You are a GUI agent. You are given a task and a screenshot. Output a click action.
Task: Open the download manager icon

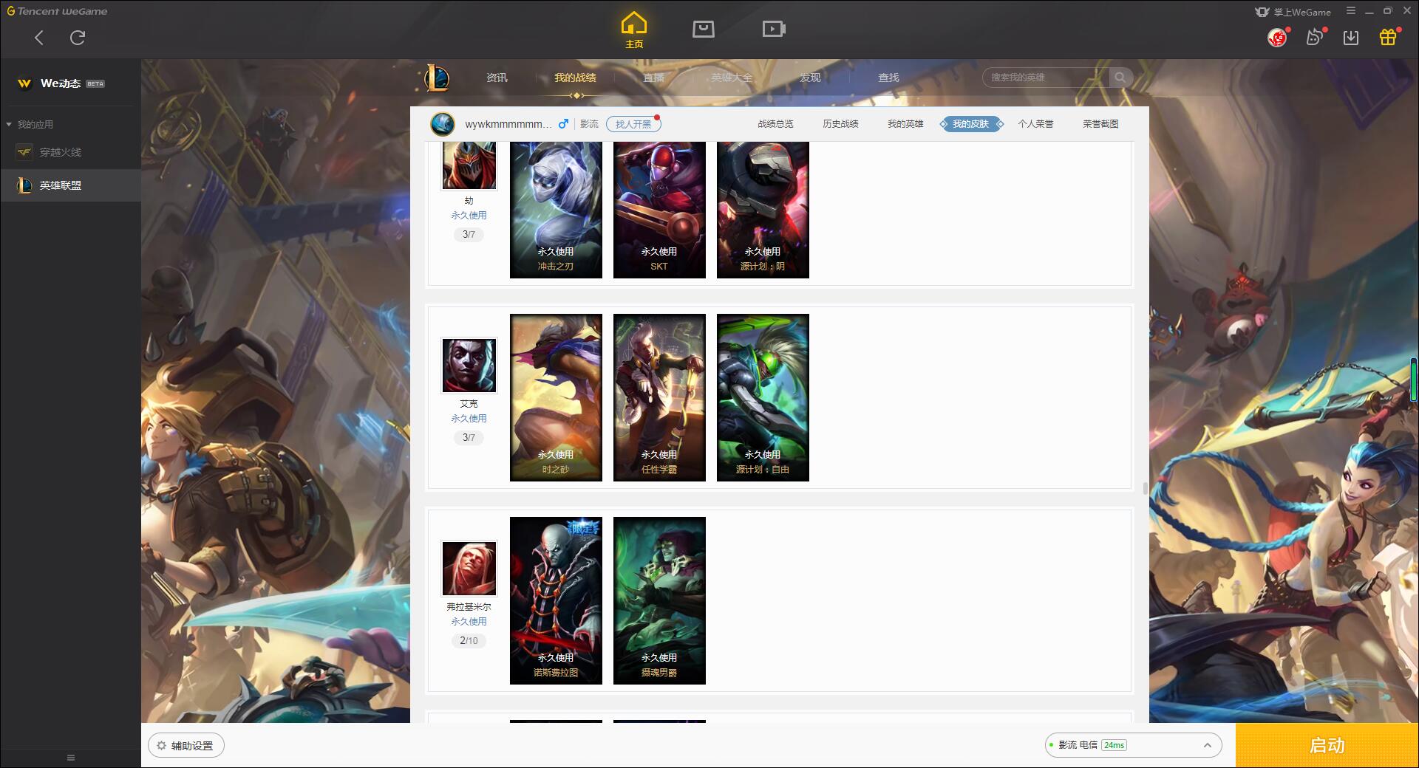(1351, 37)
